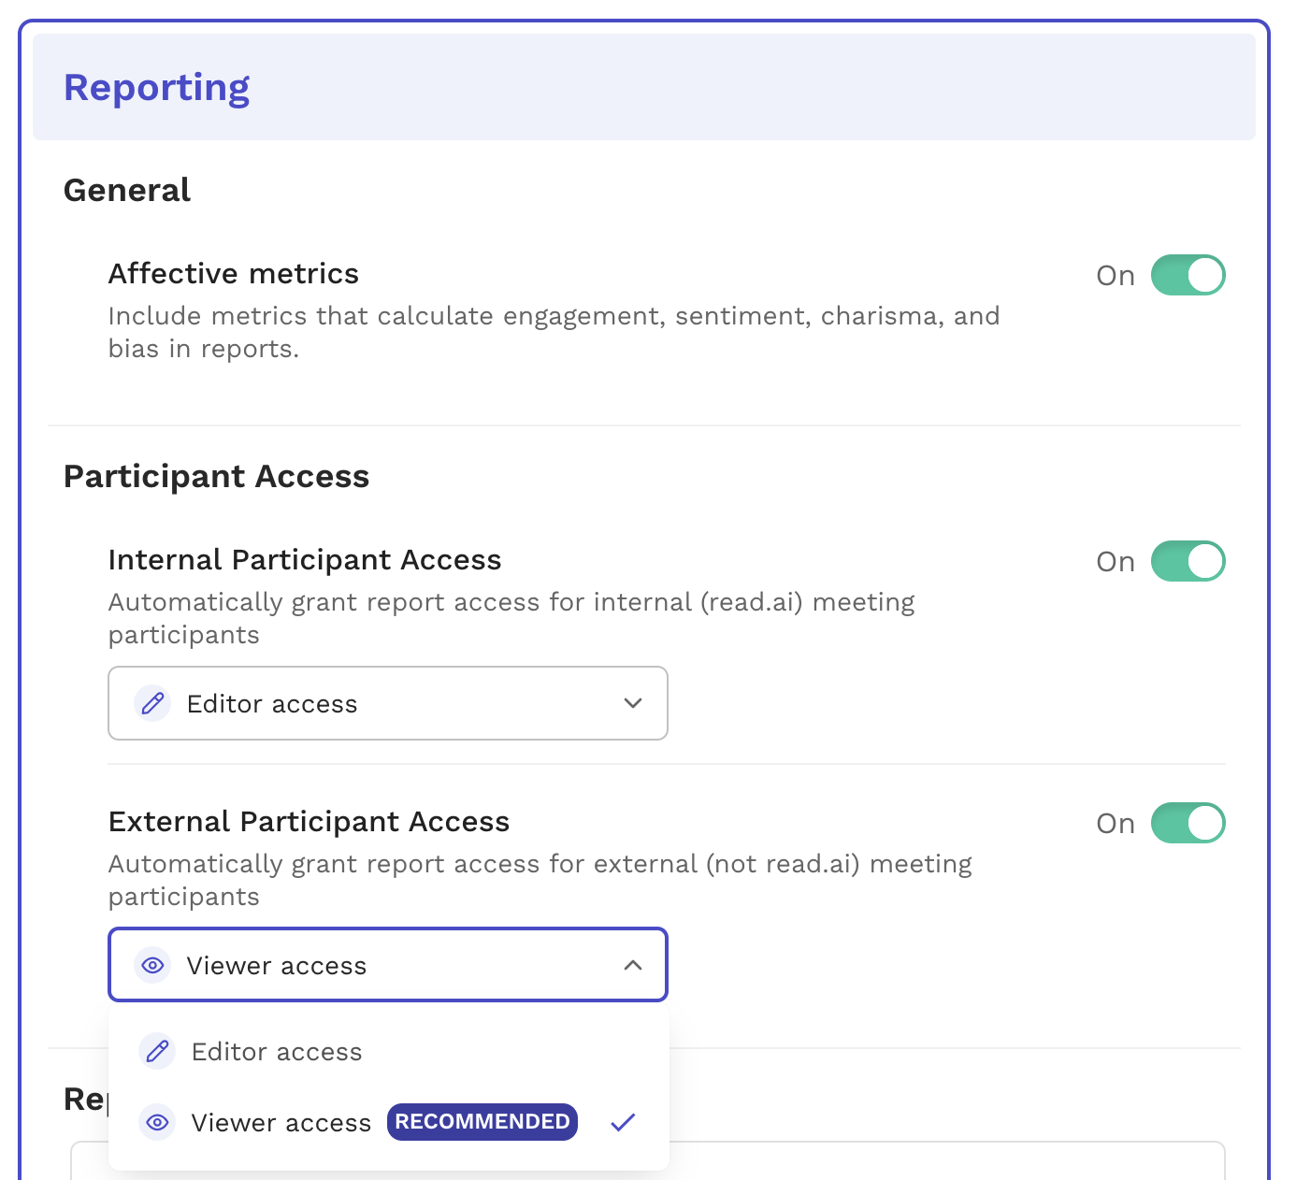Click checkmark next to Viewer access option
Screen dimensions: 1296x1180
coord(623,1122)
